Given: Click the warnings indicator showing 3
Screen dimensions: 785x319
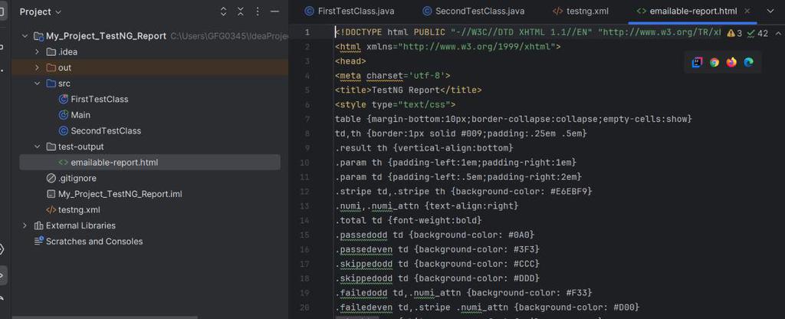Looking at the screenshot, I should (734, 34).
